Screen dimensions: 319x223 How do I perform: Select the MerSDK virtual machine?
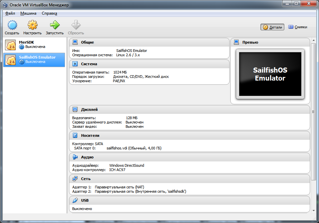click(x=34, y=45)
